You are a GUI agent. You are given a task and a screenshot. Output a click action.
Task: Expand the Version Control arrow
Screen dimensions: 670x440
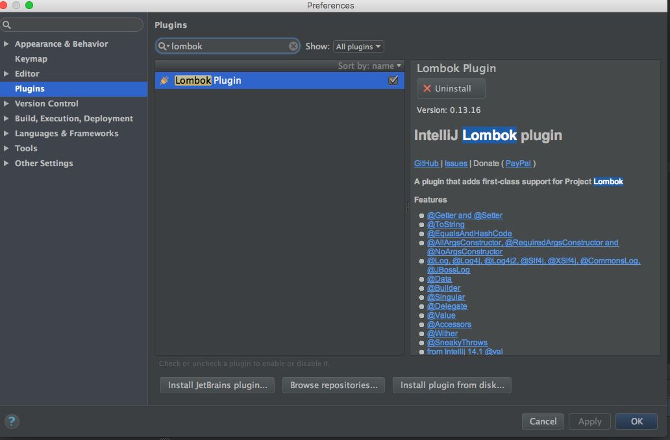point(6,103)
